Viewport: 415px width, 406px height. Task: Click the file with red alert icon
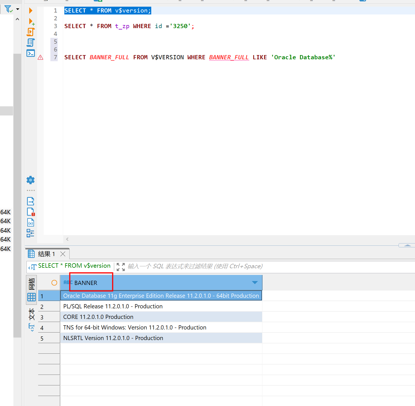[31, 212]
